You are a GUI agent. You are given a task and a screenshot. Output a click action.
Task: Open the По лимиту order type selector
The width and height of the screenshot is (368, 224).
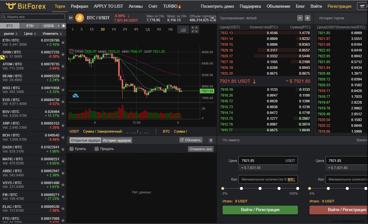(231, 140)
